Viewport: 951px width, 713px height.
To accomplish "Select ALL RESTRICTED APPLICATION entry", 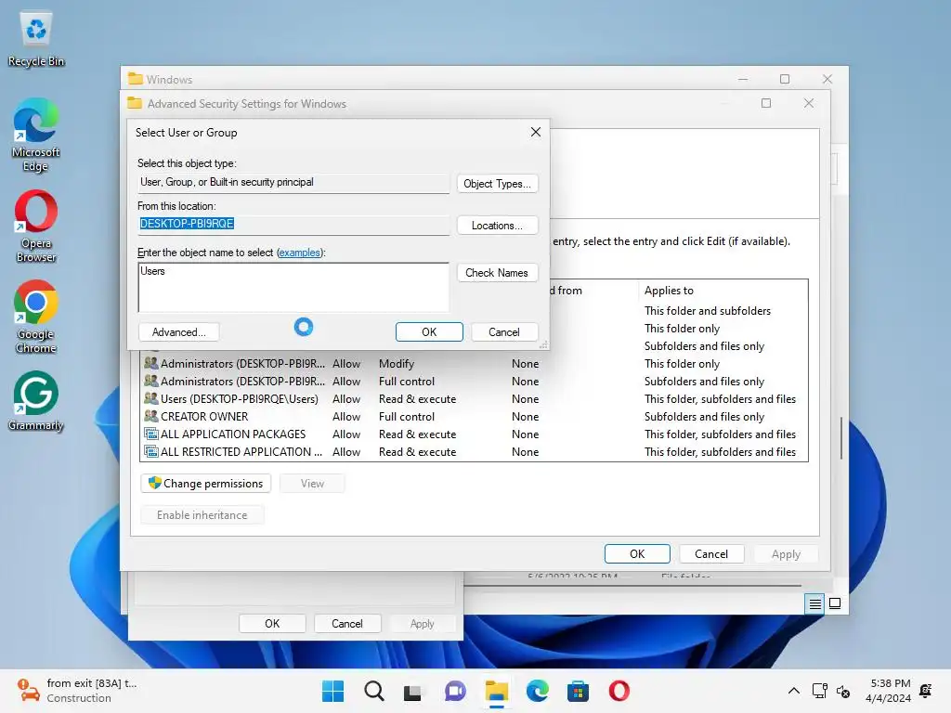I will click(474, 452).
